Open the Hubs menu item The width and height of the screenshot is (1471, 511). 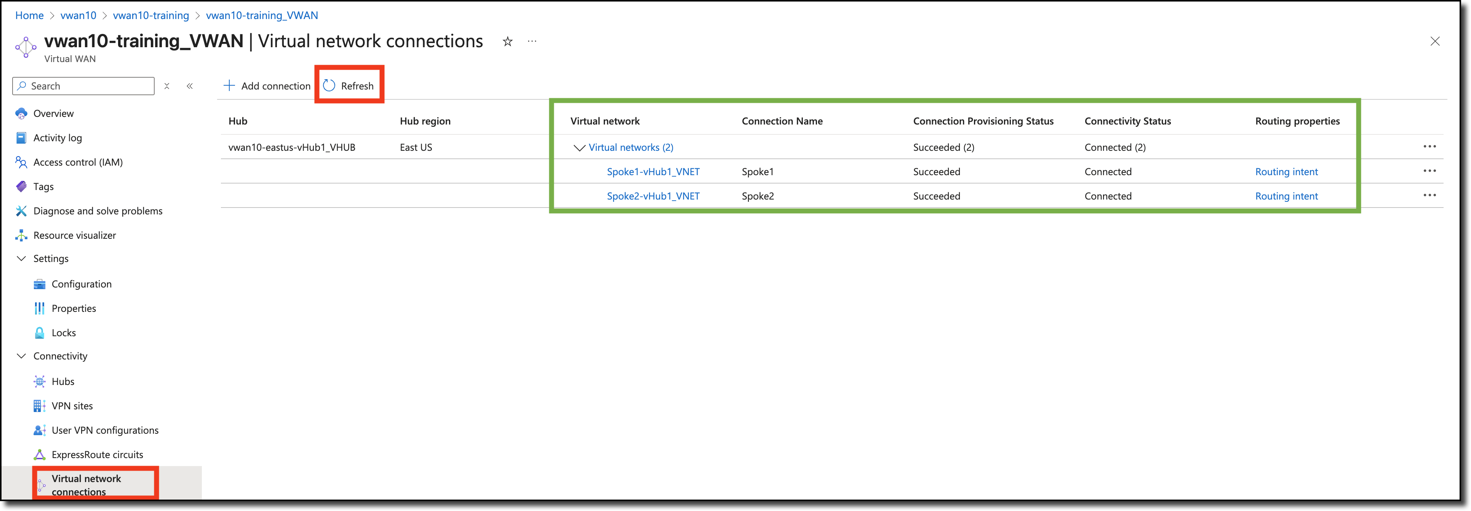pyautogui.click(x=63, y=382)
